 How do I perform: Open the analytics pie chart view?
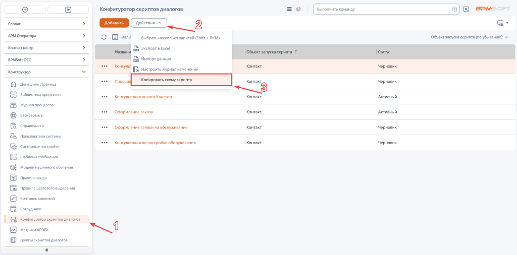(x=298, y=9)
